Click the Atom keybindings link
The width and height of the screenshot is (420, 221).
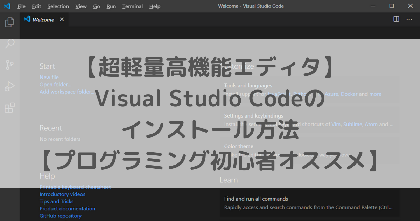coord(371,124)
